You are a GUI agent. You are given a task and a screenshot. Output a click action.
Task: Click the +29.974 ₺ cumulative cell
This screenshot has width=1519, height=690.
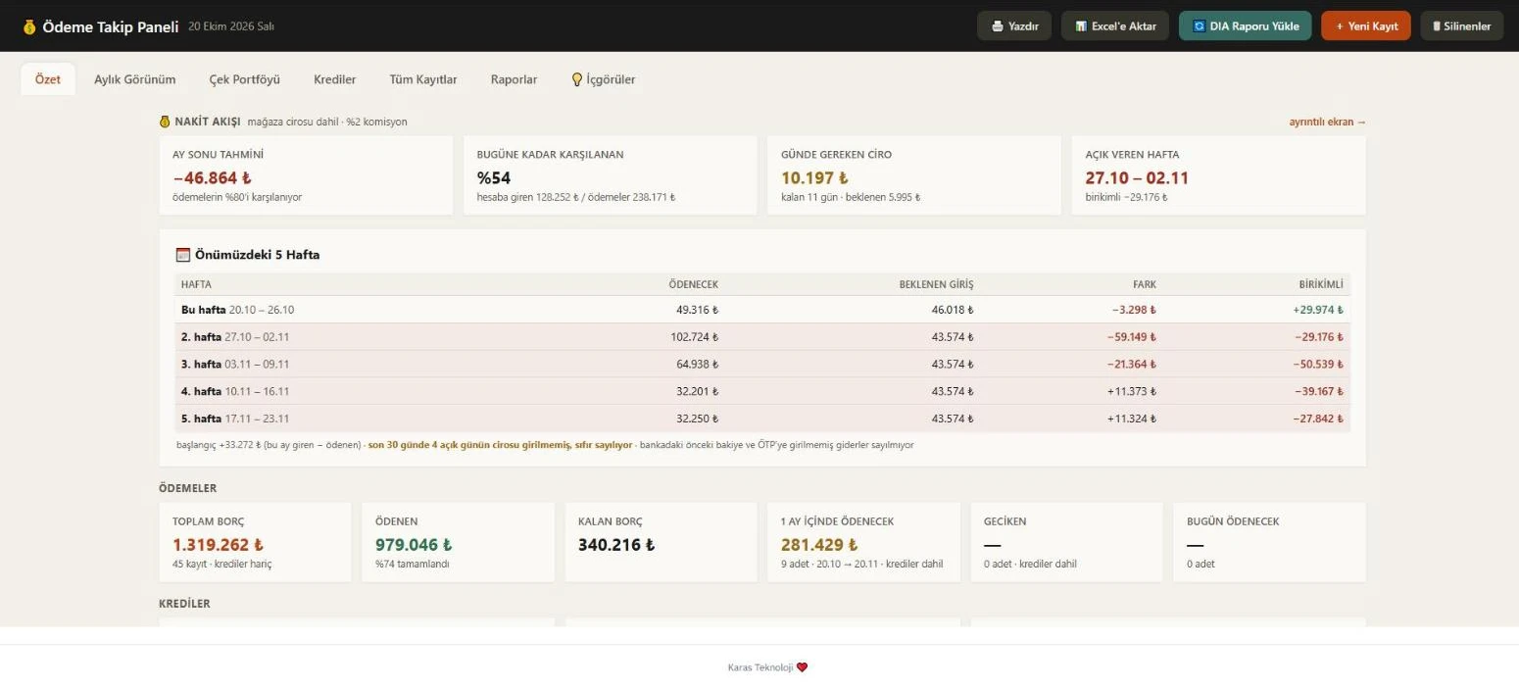(1318, 310)
